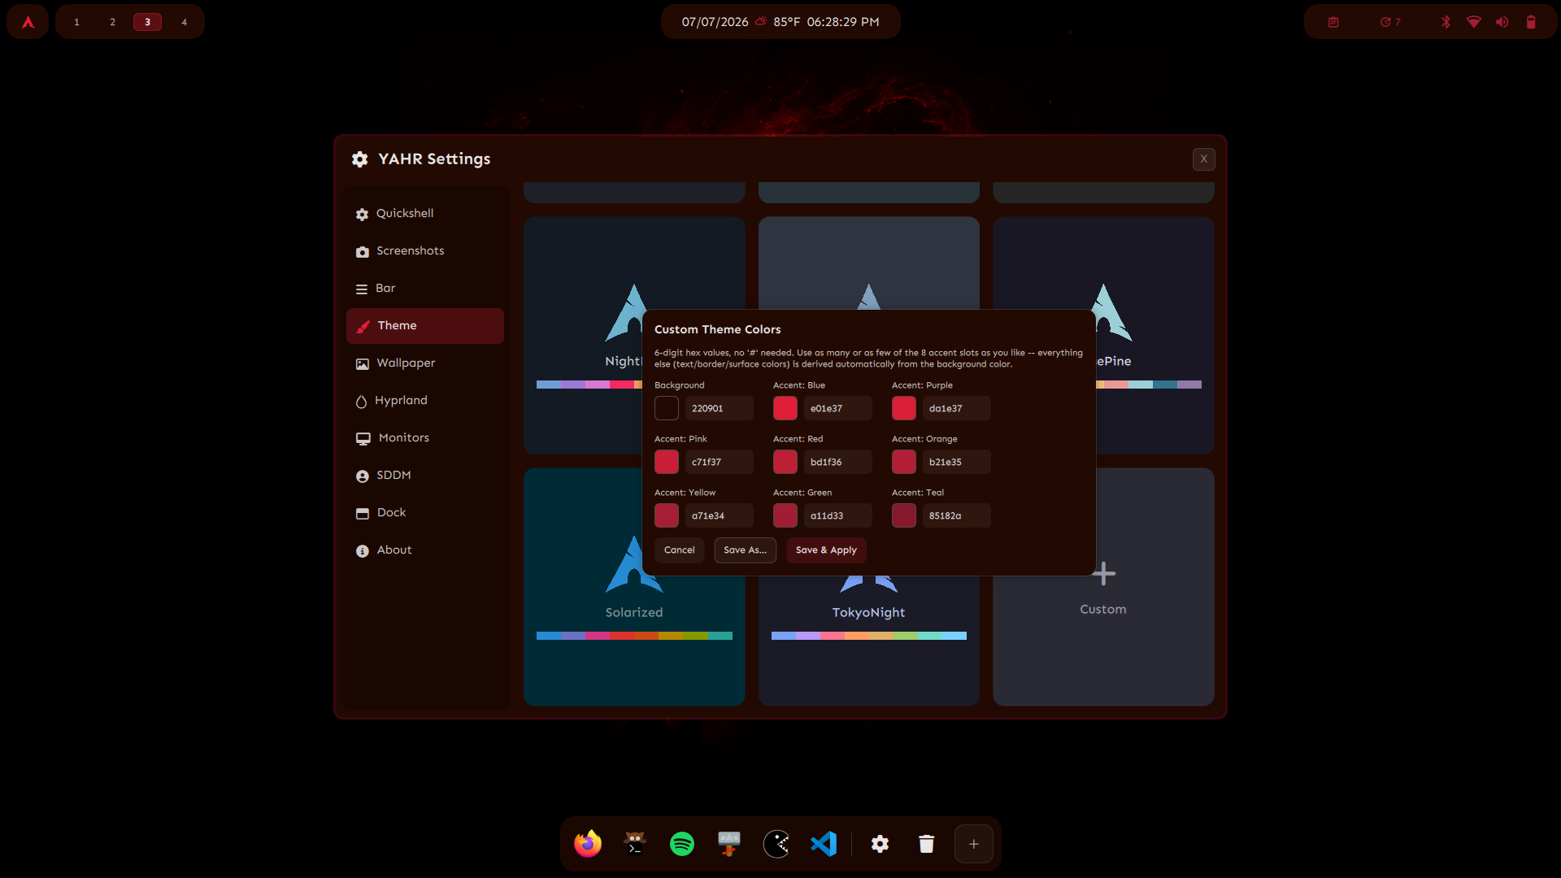Open the Monitors settings section
The image size is (1561, 878).
click(x=425, y=438)
